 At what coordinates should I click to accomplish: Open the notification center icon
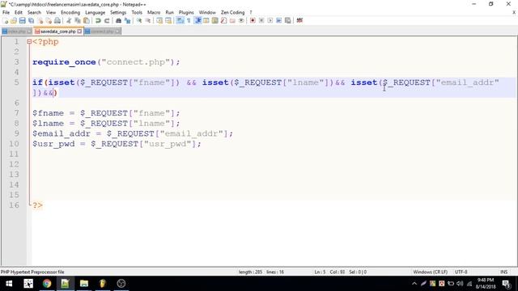[507, 284]
